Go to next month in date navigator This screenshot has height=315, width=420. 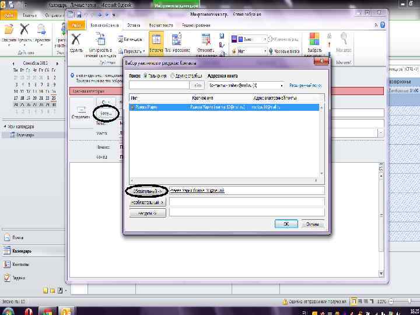[x=57, y=64]
